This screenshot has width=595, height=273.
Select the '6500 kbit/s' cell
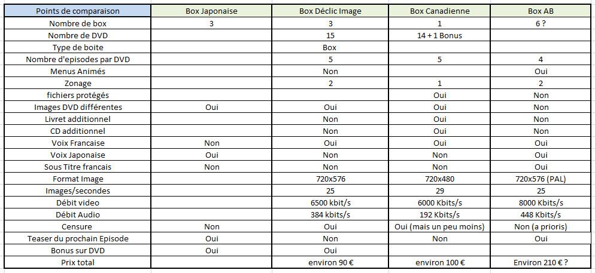(x=330, y=203)
